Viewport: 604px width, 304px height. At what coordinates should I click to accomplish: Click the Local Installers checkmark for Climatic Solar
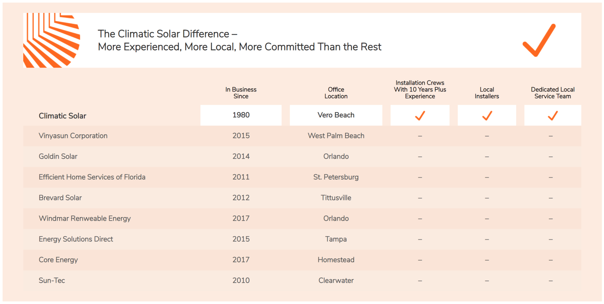coord(487,115)
